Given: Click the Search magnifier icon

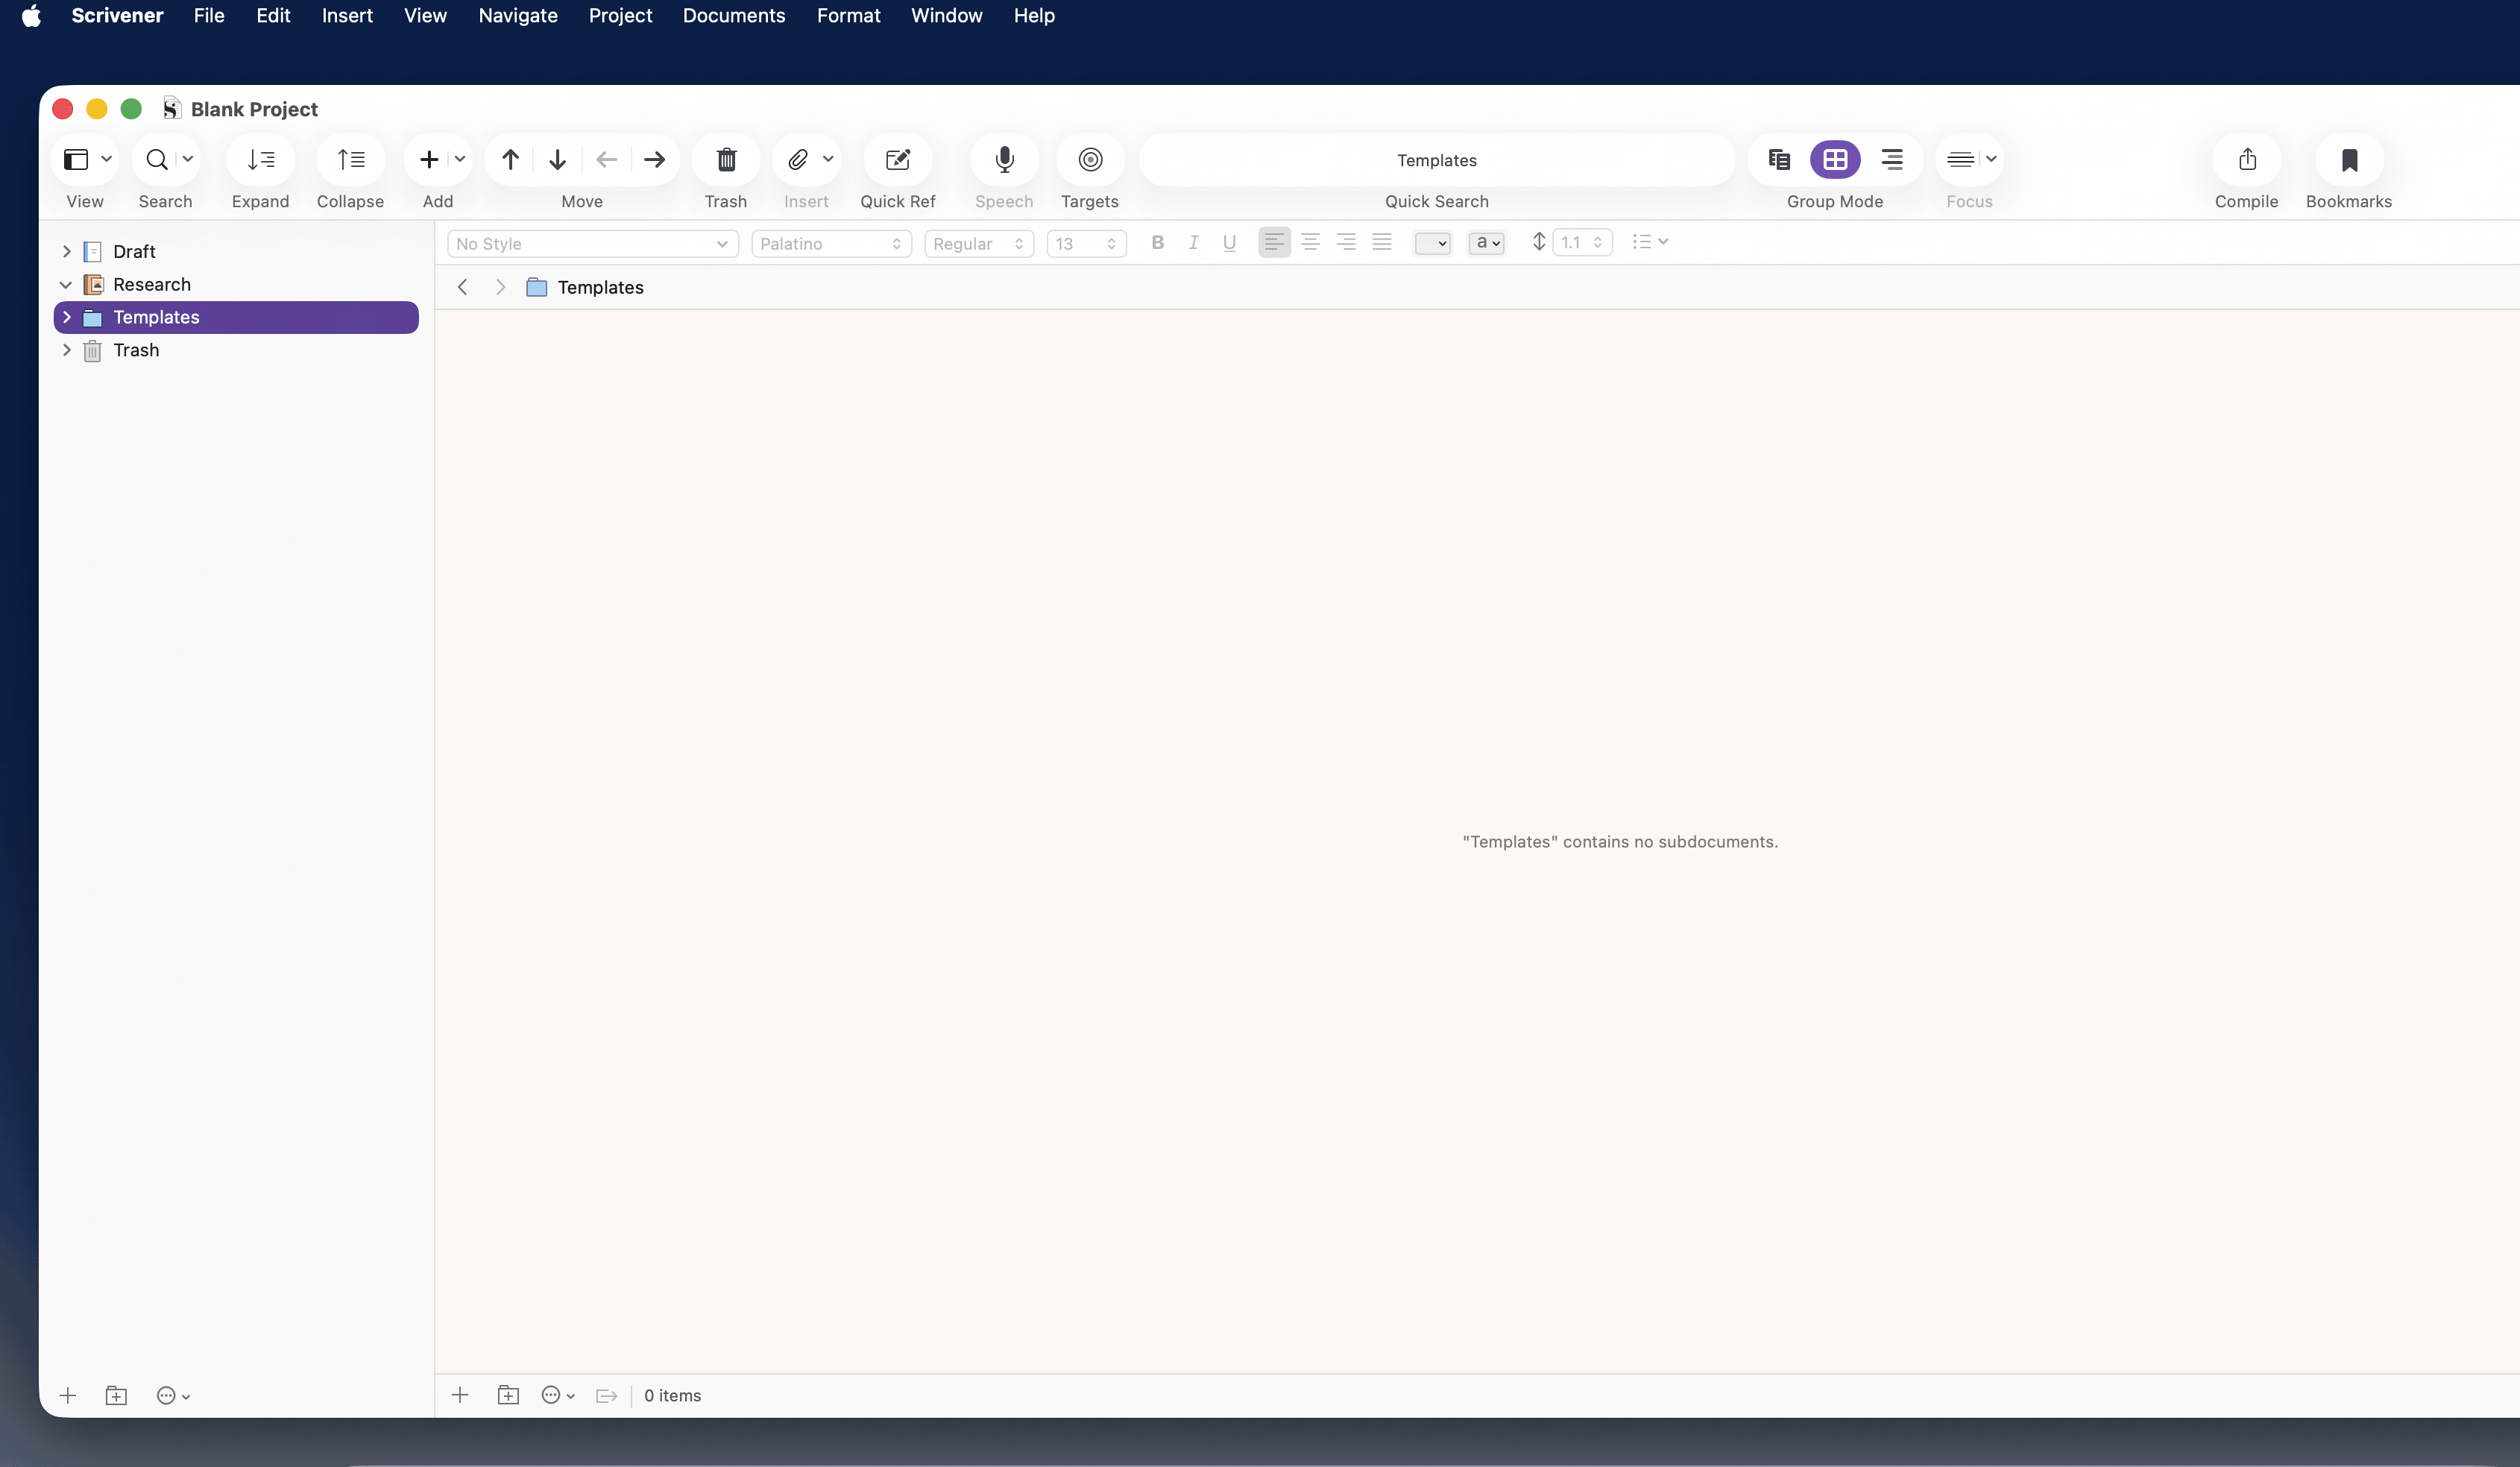Looking at the screenshot, I should pos(157,159).
